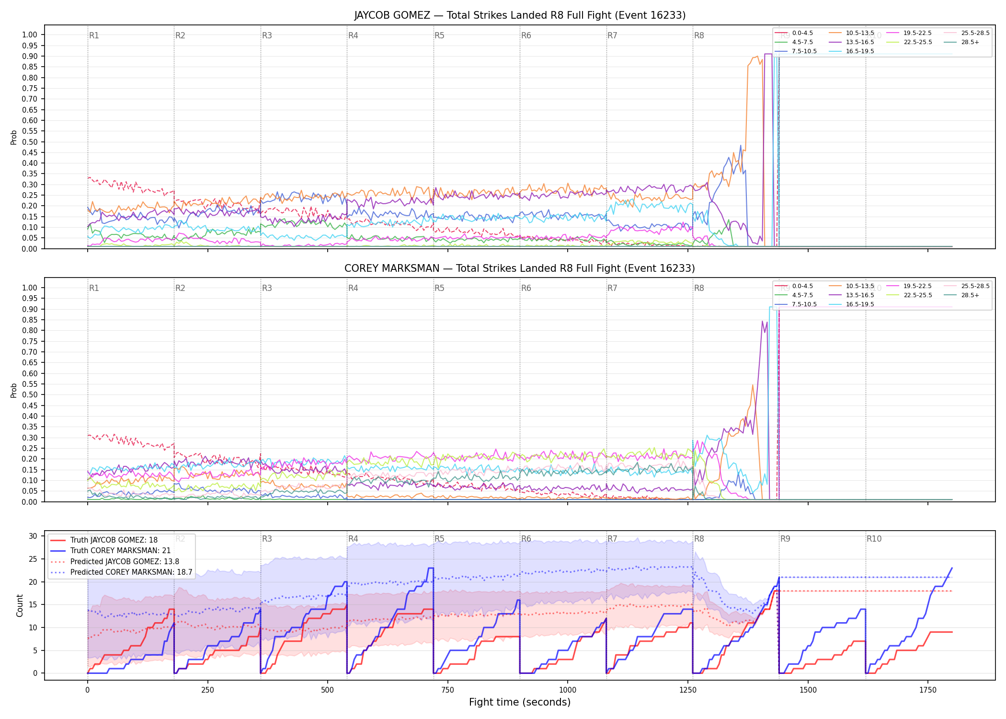Viewport: 1006px width, 719px height.
Task: Select the 22.5-25.5 legend entry in middle chart
Action: (909, 295)
